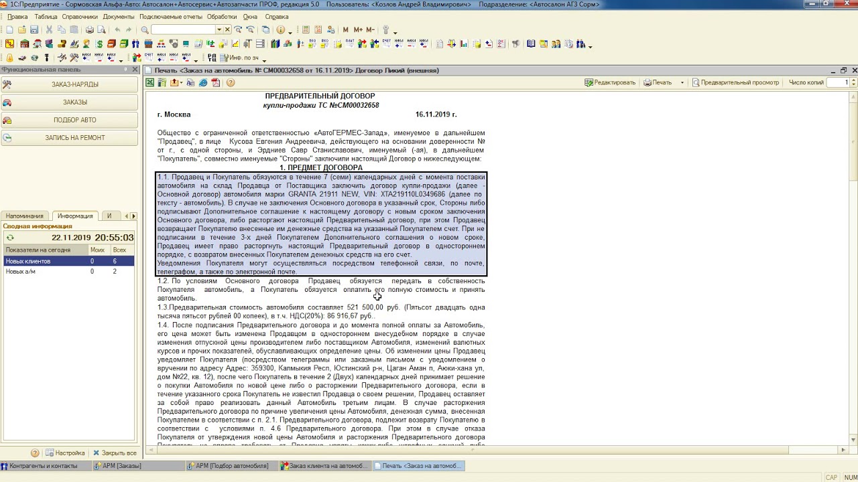Open the Подключаемые отчеты menu

tap(170, 17)
